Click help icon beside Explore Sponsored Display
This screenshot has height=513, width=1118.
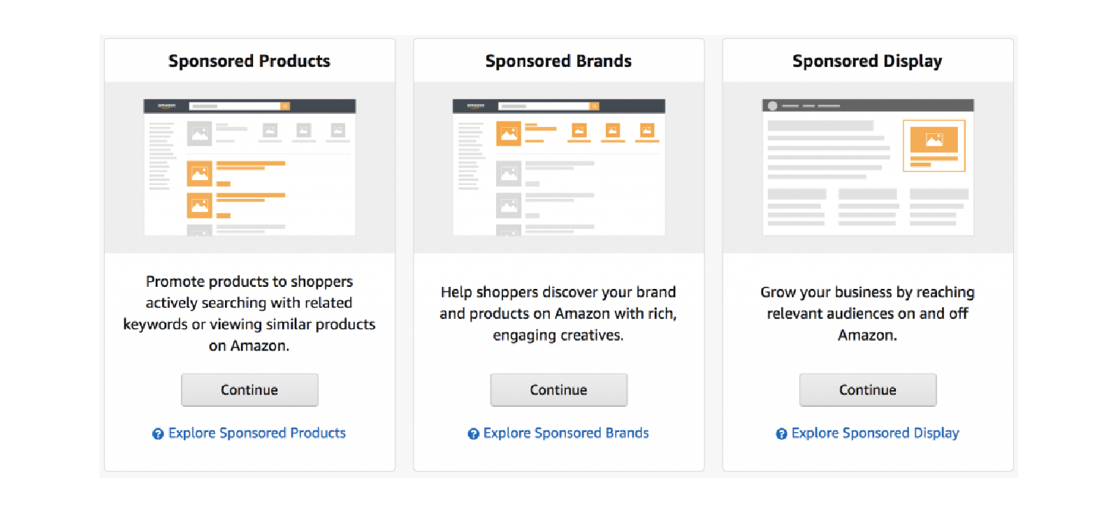781,433
